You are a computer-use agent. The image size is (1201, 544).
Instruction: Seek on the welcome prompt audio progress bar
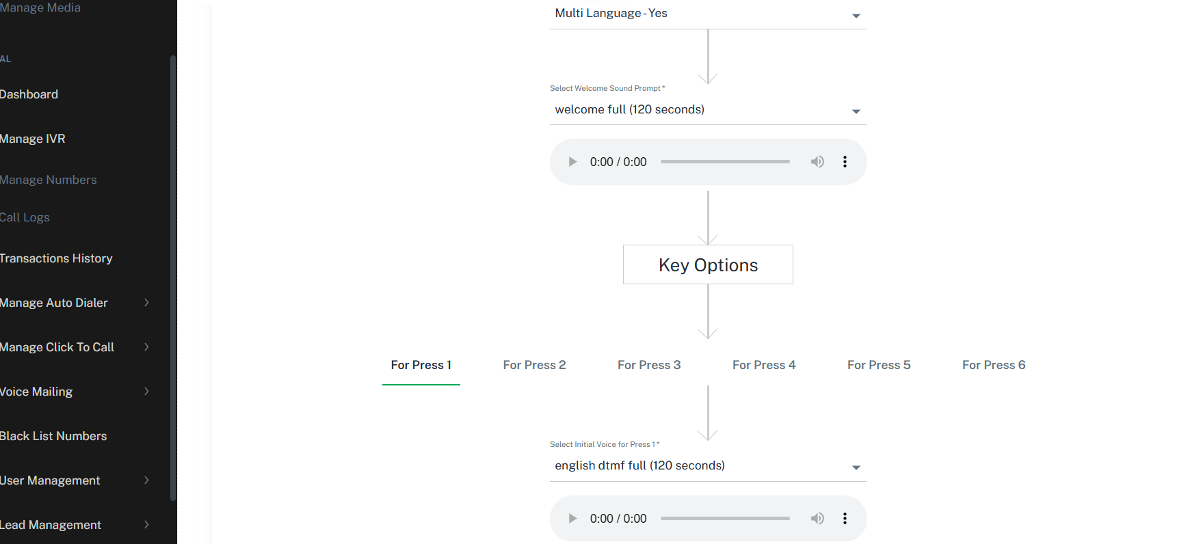tap(725, 162)
